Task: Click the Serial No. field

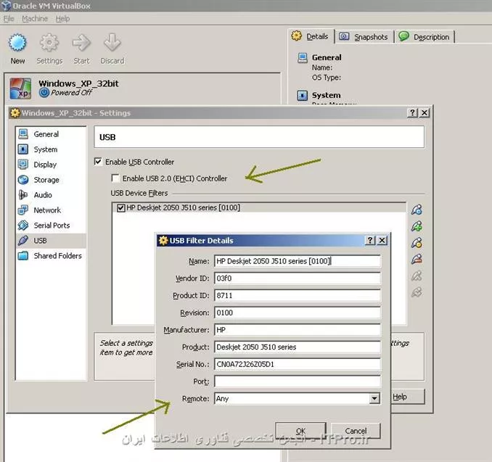Action: click(x=297, y=364)
